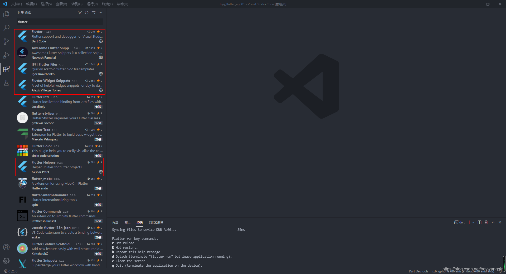Open the 文件(F) menu
Image resolution: width=506 pixels, height=274 pixels.
(x=17, y=4)
